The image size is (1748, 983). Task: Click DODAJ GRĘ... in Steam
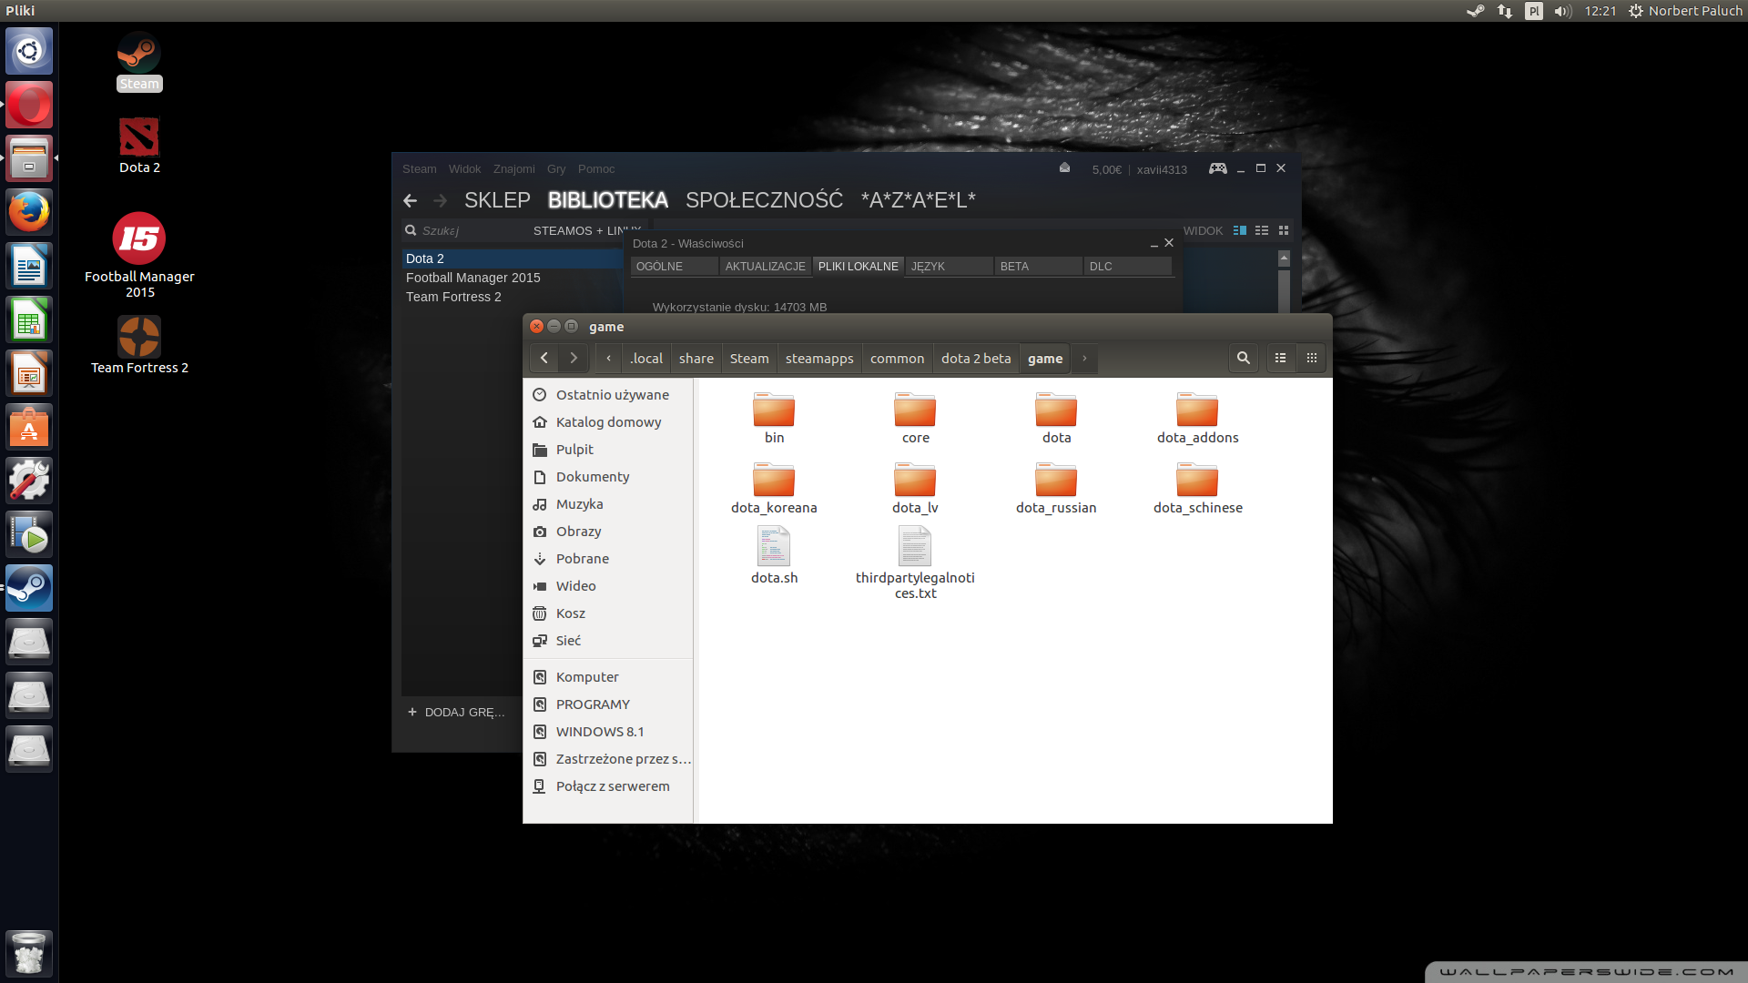click(x=456, y=712)
